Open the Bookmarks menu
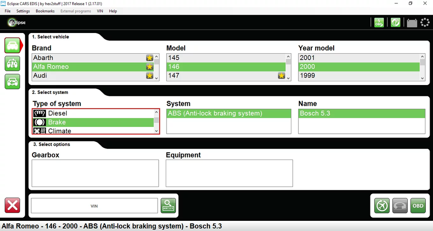 [45, 11]
